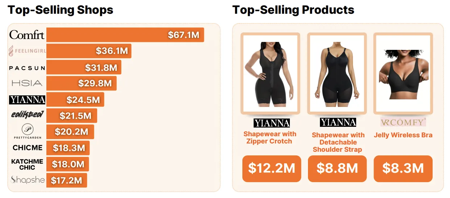Click the $24.5M YIANNA sales bar
This screenshot has height=198, width=450.
tap(75, 100)
